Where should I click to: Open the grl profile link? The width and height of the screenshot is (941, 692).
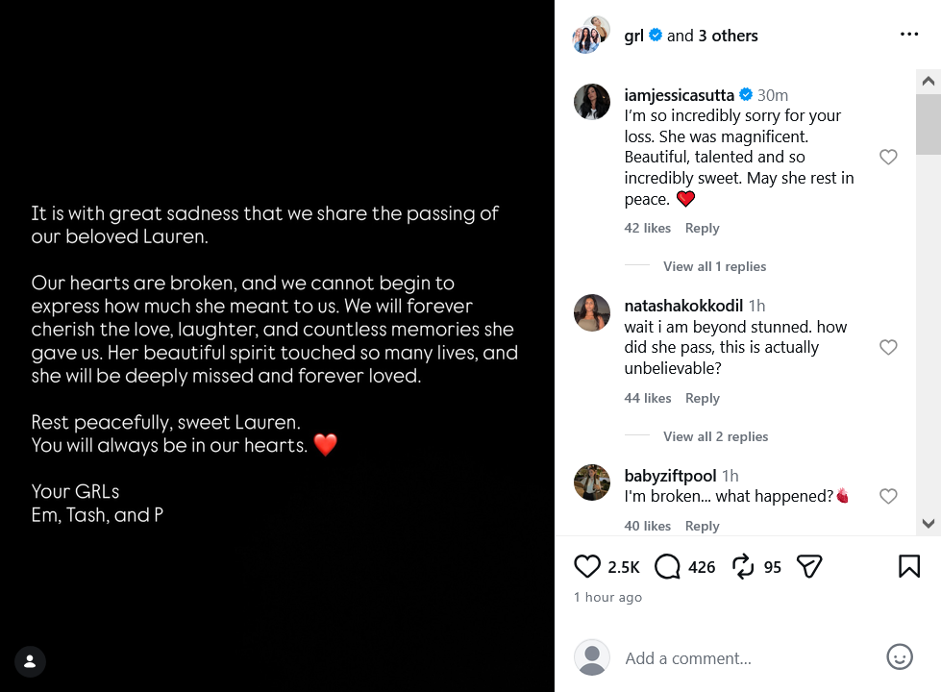tap(633, 36)
